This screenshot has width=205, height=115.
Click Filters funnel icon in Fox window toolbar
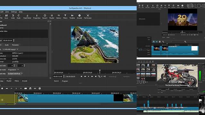(169, 6)
